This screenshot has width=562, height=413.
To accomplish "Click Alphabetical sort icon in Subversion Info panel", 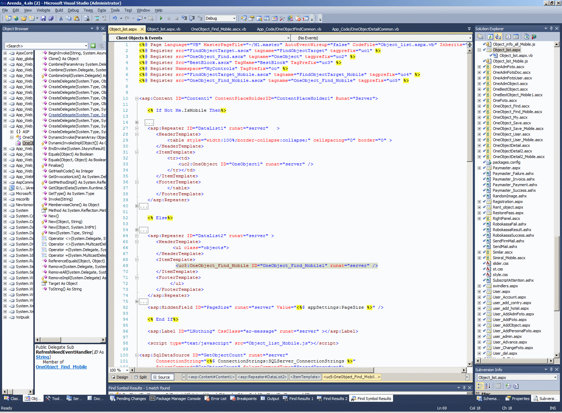I will pyautogui.click(x=488, y=386).
